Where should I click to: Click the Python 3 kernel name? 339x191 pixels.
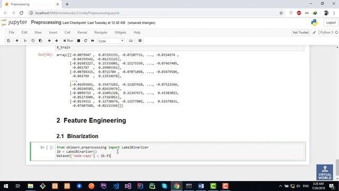click(326, 32)
